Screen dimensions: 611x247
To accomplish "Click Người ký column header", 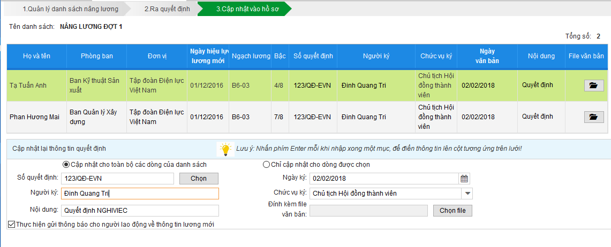I will click(x=376, y=56).
